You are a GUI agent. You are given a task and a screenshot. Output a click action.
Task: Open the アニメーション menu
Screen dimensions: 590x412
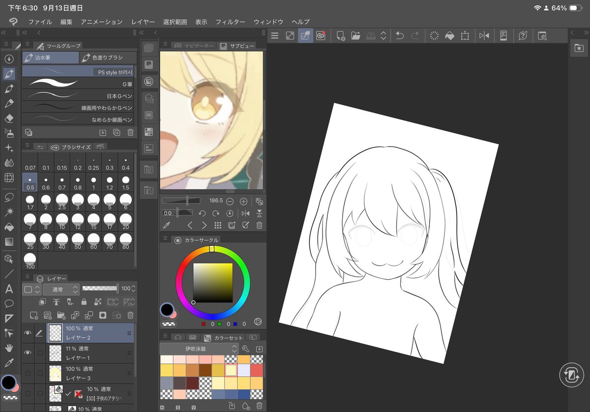[101, 22]
